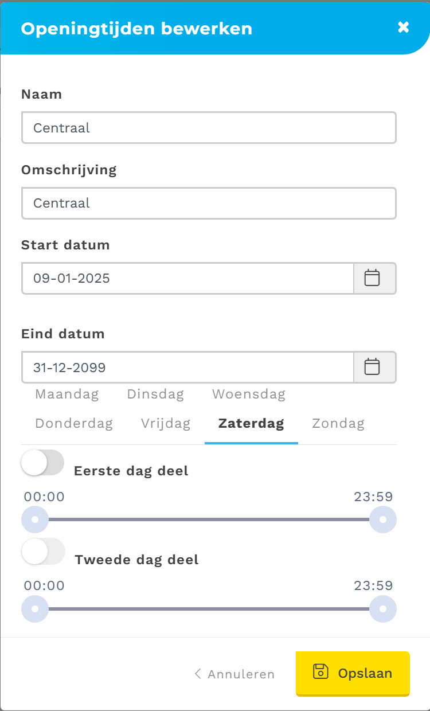Screen dimensions: 430x711
Task: Open the Start datum calendar picker
Action: [x=374, y=278]
